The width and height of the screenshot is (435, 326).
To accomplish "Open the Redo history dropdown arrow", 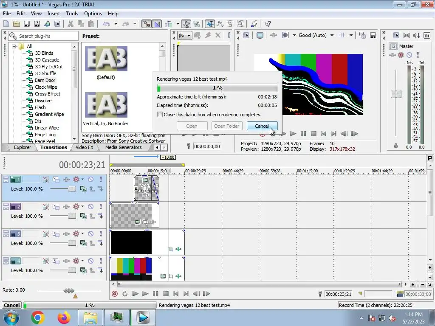I will click(135, 24).
